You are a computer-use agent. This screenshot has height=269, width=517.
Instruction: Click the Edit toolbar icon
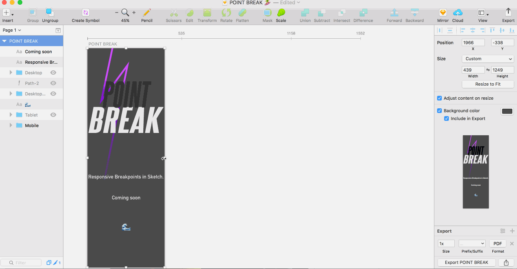coord(190,13)
